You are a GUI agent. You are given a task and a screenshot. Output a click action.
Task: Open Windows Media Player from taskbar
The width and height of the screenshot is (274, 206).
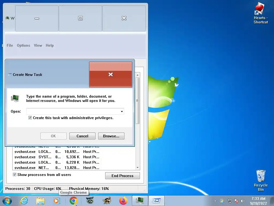coord(57,201)
